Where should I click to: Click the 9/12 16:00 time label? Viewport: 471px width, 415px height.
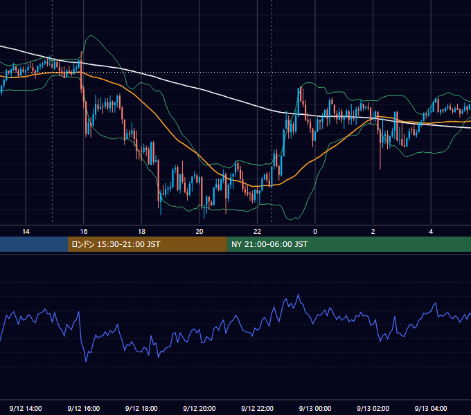coord(84,408)
